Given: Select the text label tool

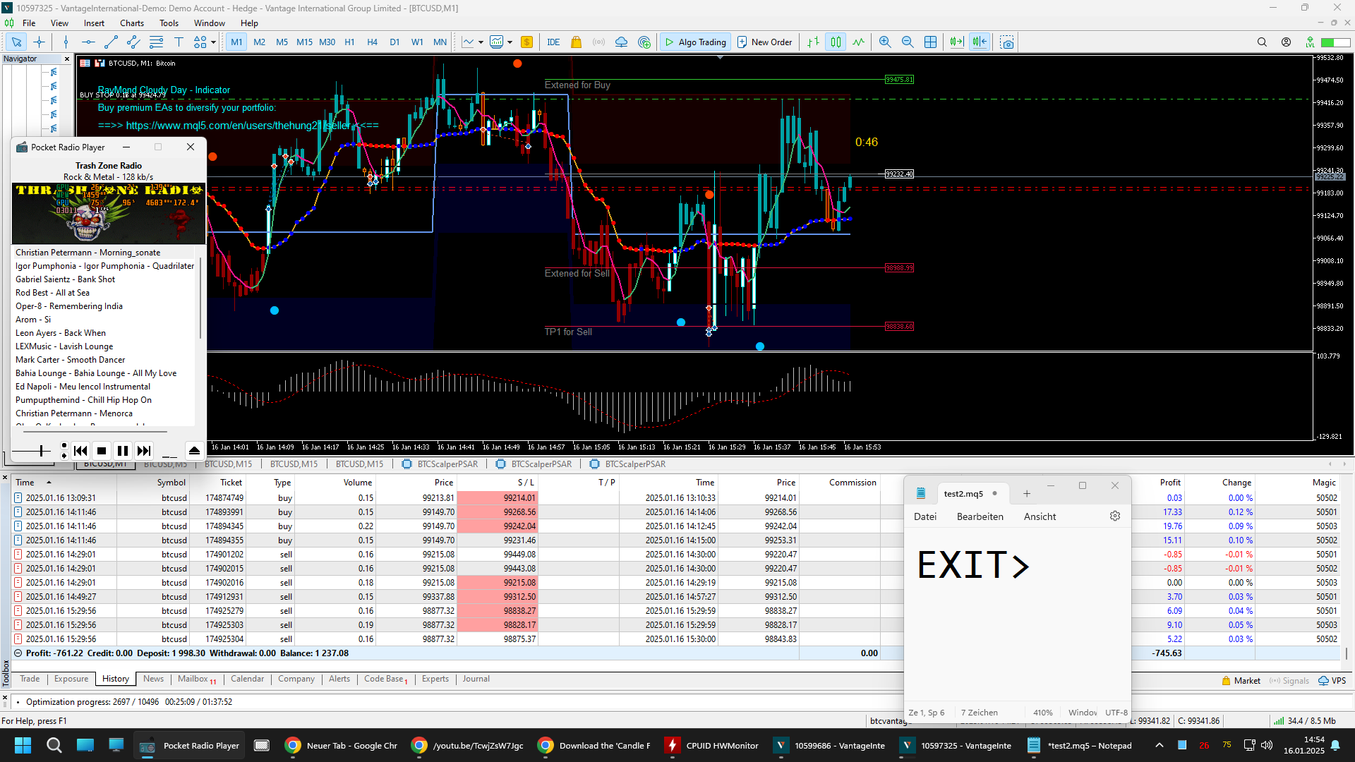Looking at the screenshot, I should (179, 42).
